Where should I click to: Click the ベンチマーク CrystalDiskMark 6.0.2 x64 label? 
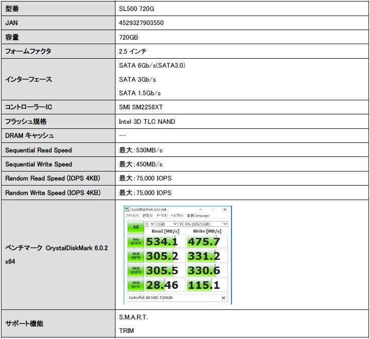click(x=57, y=255)
